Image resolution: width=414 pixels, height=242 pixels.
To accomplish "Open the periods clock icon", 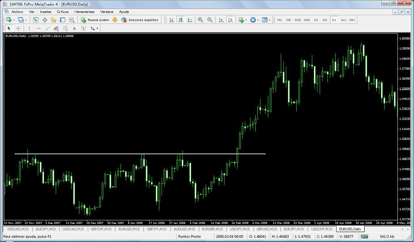I will [x=253, y=20].
